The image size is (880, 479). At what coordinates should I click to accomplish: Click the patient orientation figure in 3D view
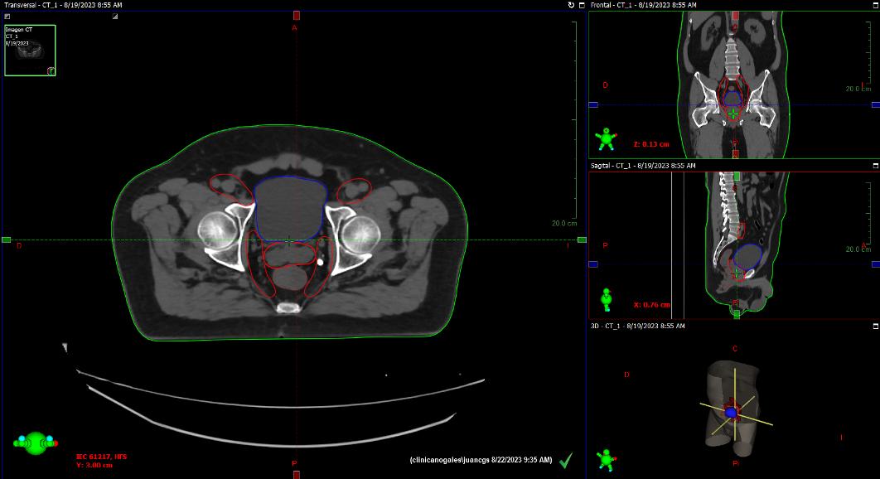pos(606,459)
